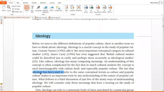
Task: Click the Ideology section heading
Action: pyautogui.click(x=43, y=36)
